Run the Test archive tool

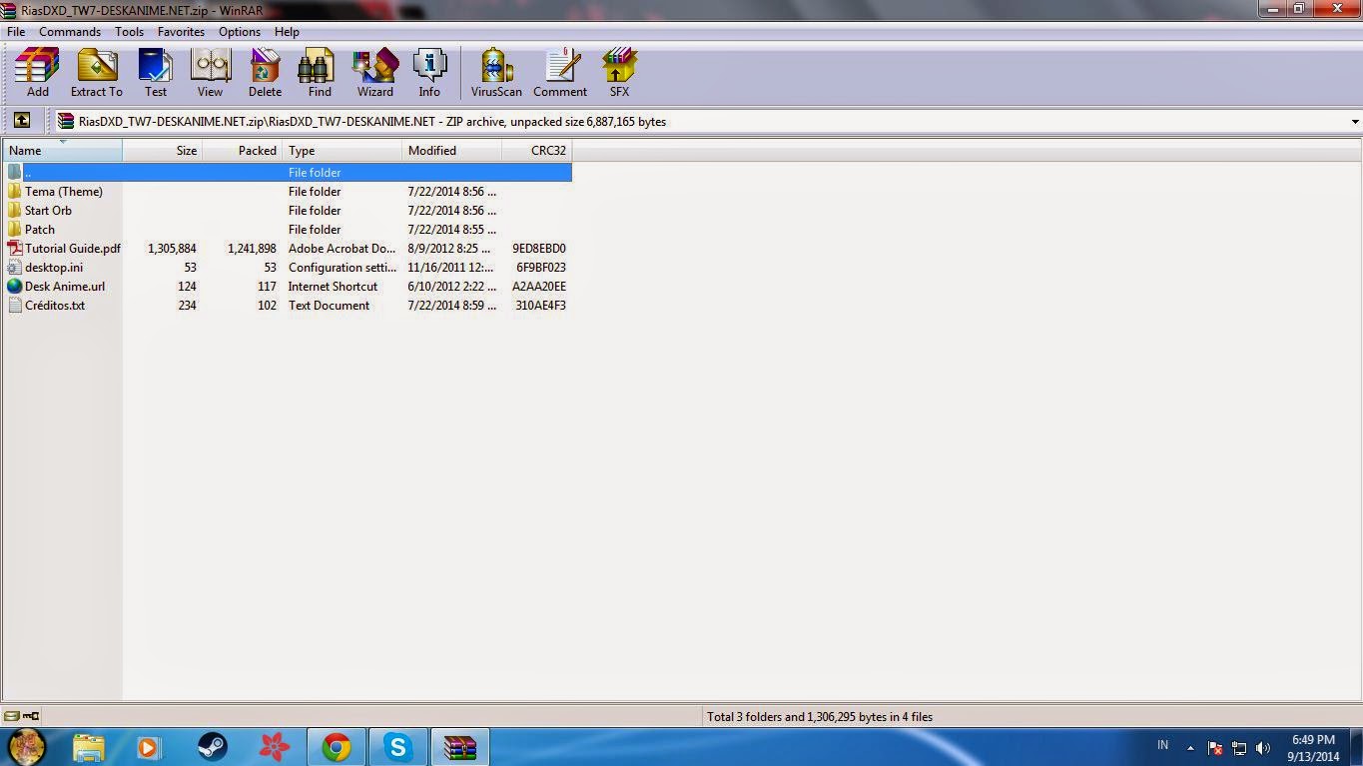(x=156, y=72)
